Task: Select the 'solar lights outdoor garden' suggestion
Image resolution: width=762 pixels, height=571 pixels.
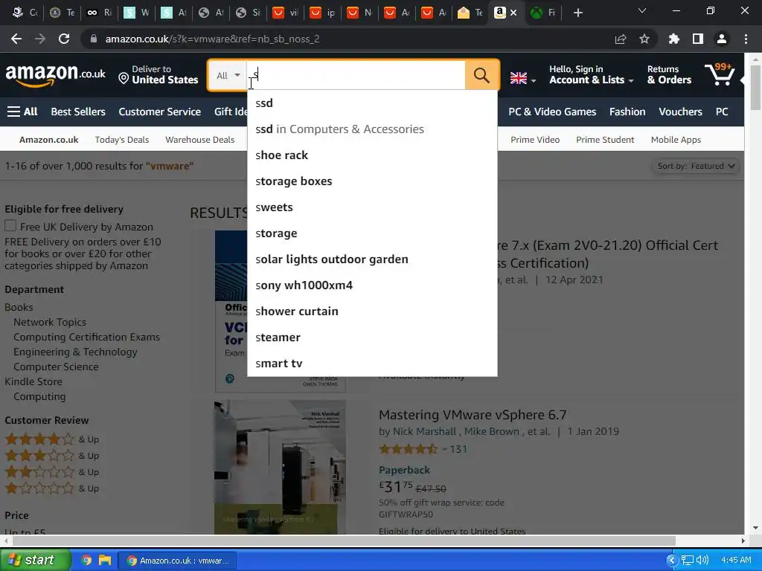Action: click(x=372, y=259)
